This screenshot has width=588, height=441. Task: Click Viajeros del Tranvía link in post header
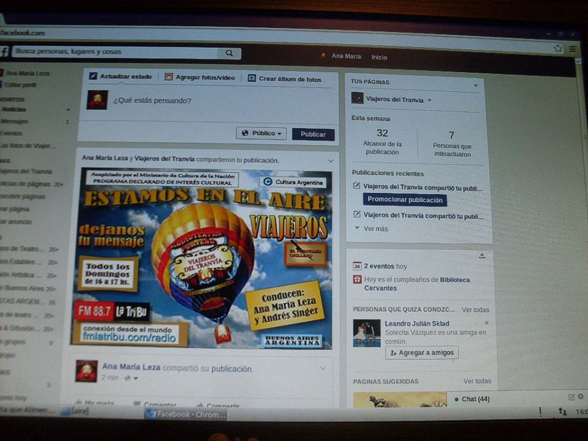[x=164, y=159]
